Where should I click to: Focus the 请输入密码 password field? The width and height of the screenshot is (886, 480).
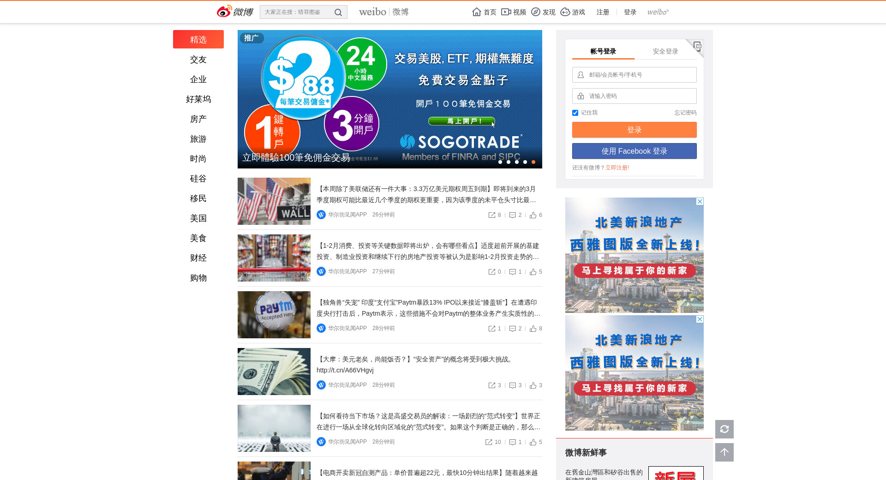(x=635, y=96)
